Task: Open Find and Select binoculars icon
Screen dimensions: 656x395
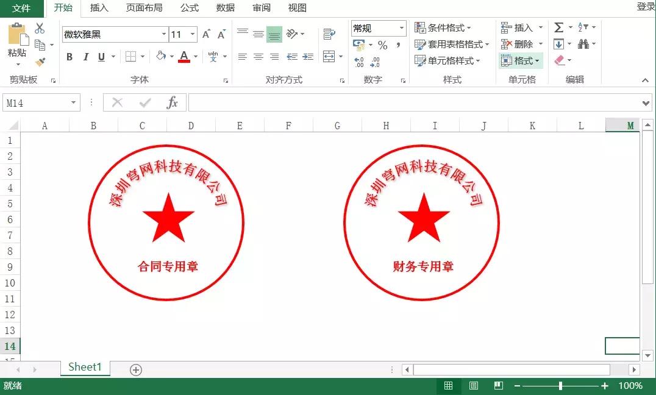Action: (x=583, y=44)
